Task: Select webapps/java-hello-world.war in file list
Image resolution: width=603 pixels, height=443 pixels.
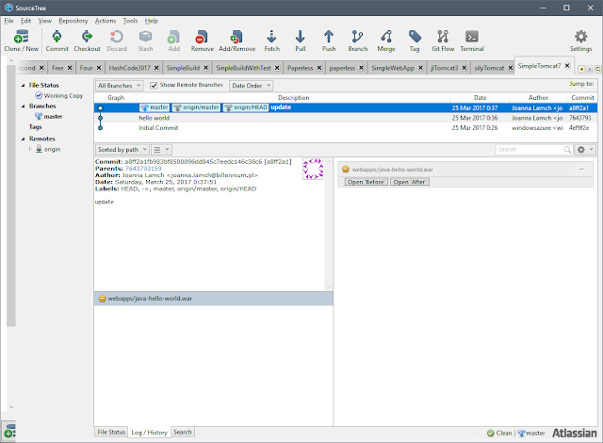Action: (214, 299)
